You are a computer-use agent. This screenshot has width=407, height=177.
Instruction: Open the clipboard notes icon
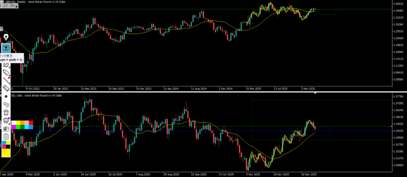click(x=6, y=137)
